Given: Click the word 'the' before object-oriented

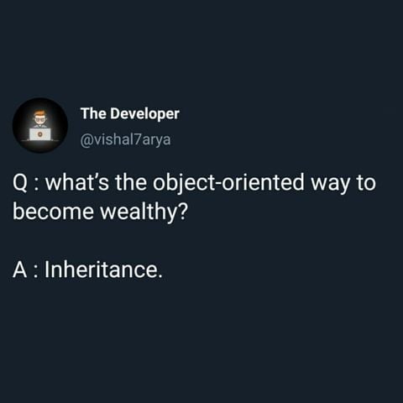Looking at the screenshot, I should (x=131, y=182).
